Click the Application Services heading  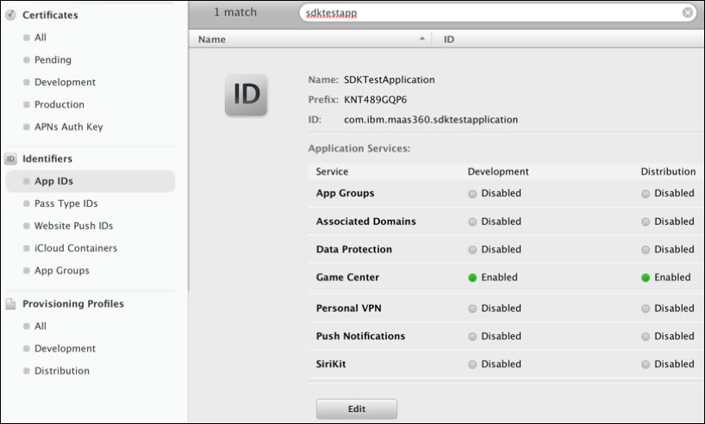pos(359,148)
